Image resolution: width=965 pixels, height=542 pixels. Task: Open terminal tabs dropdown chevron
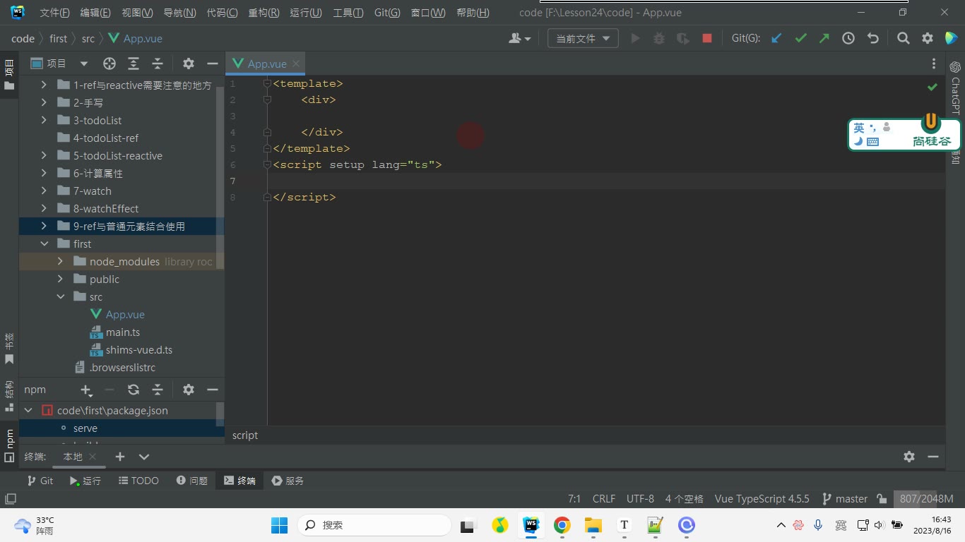(144, 457)
